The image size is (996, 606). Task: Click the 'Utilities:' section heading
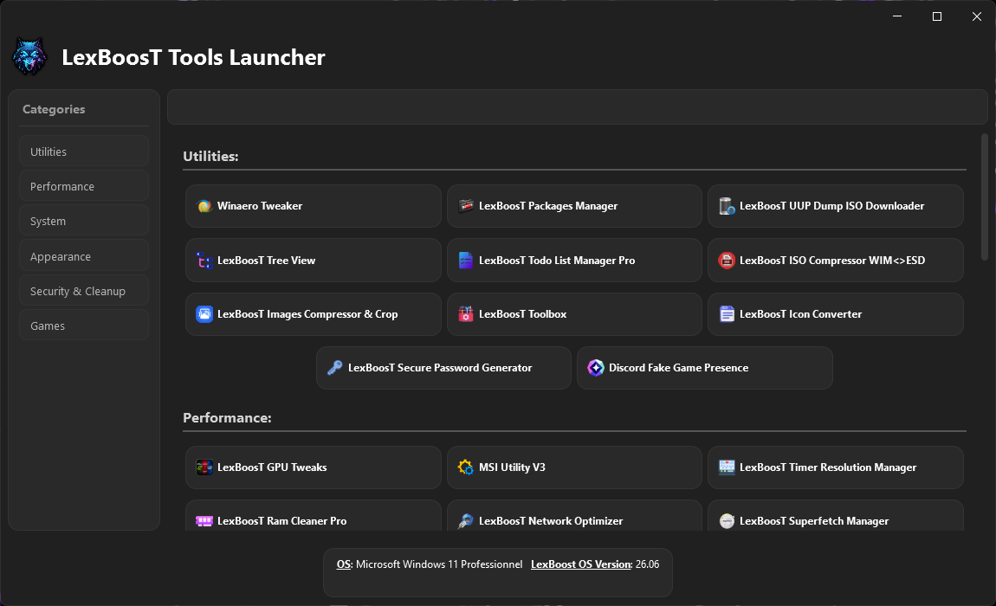(210, 157)
